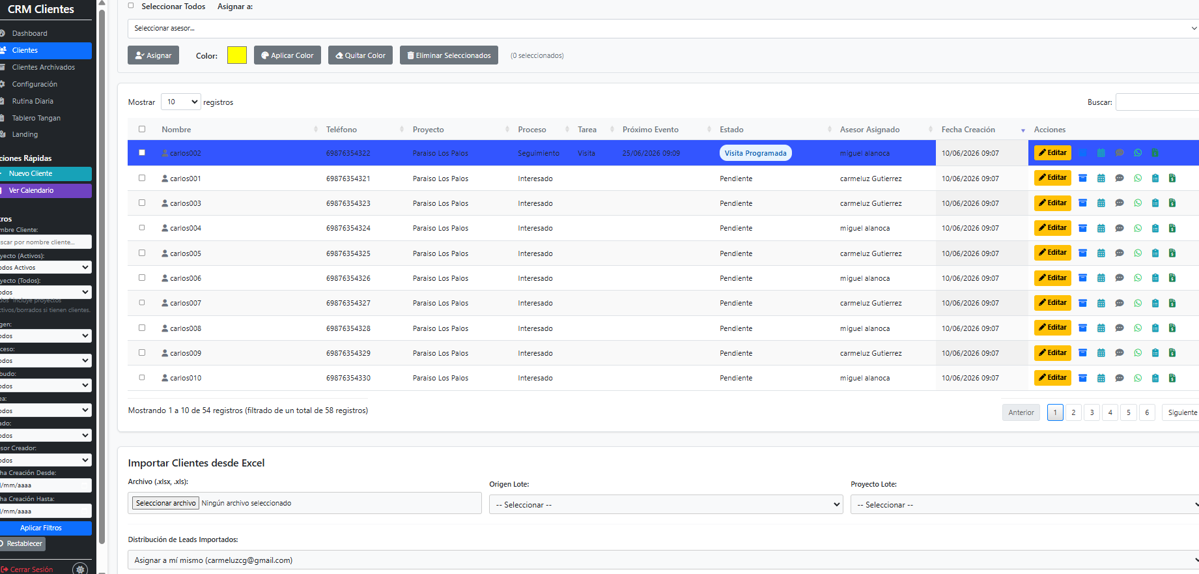Click Eliminar Seleccionados button
Screen dimensions: 1199x574
[x=449, y=55]
